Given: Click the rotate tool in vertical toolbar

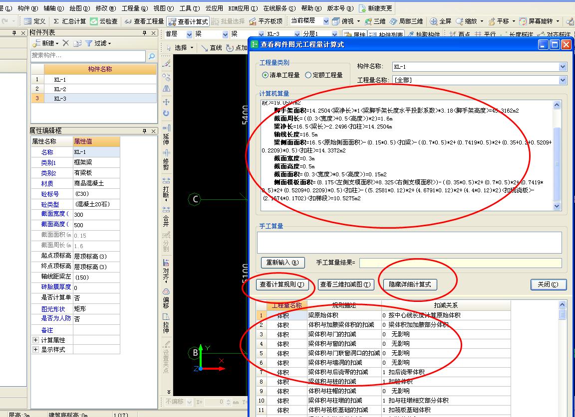Looking at the screenshot, I should (166, 113).
